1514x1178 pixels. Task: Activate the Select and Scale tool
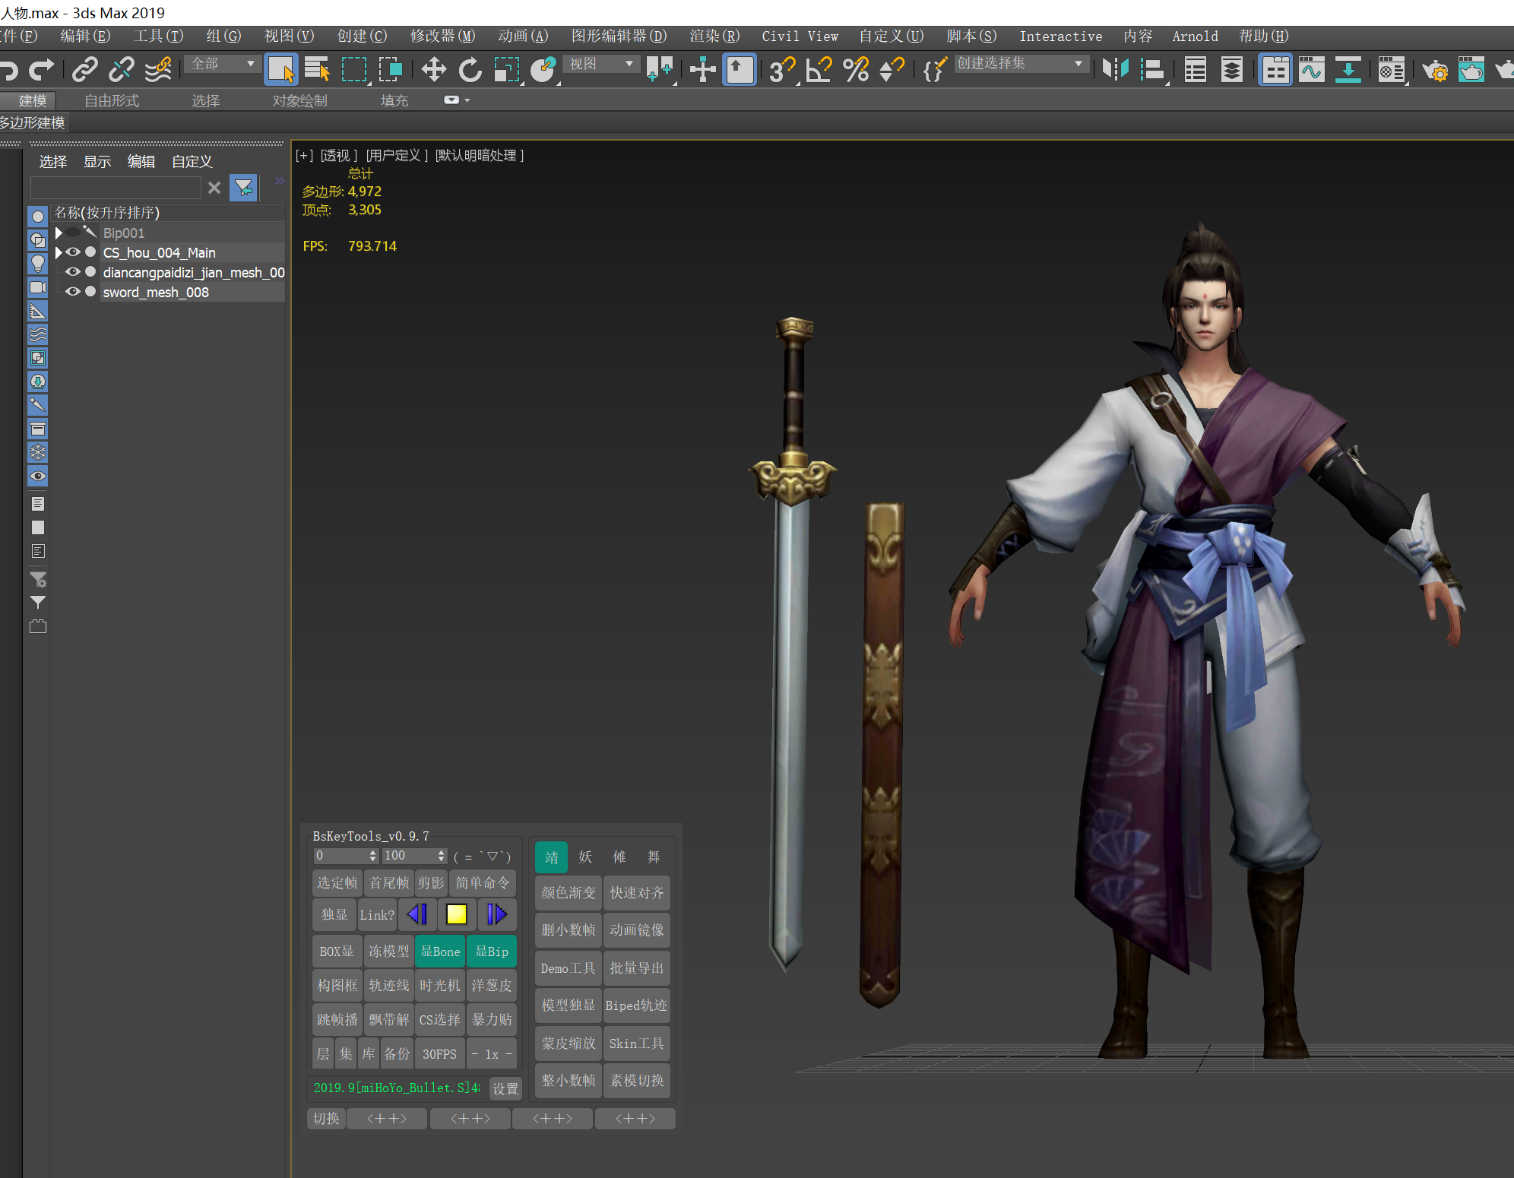507,70
